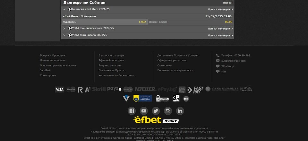Collapse България efbet Лига 2024/25 section
The width and height of the screenshot is (308, 141).
64,9
